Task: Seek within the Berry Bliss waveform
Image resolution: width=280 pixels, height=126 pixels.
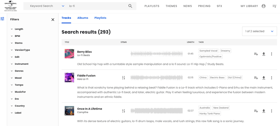Action: tap(157, 54)
